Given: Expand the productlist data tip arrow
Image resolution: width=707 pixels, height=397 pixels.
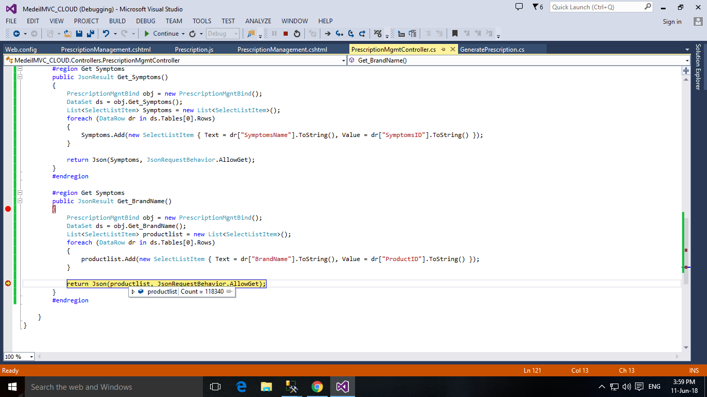Looking at the screenshot, I should [x=133, y=292].
